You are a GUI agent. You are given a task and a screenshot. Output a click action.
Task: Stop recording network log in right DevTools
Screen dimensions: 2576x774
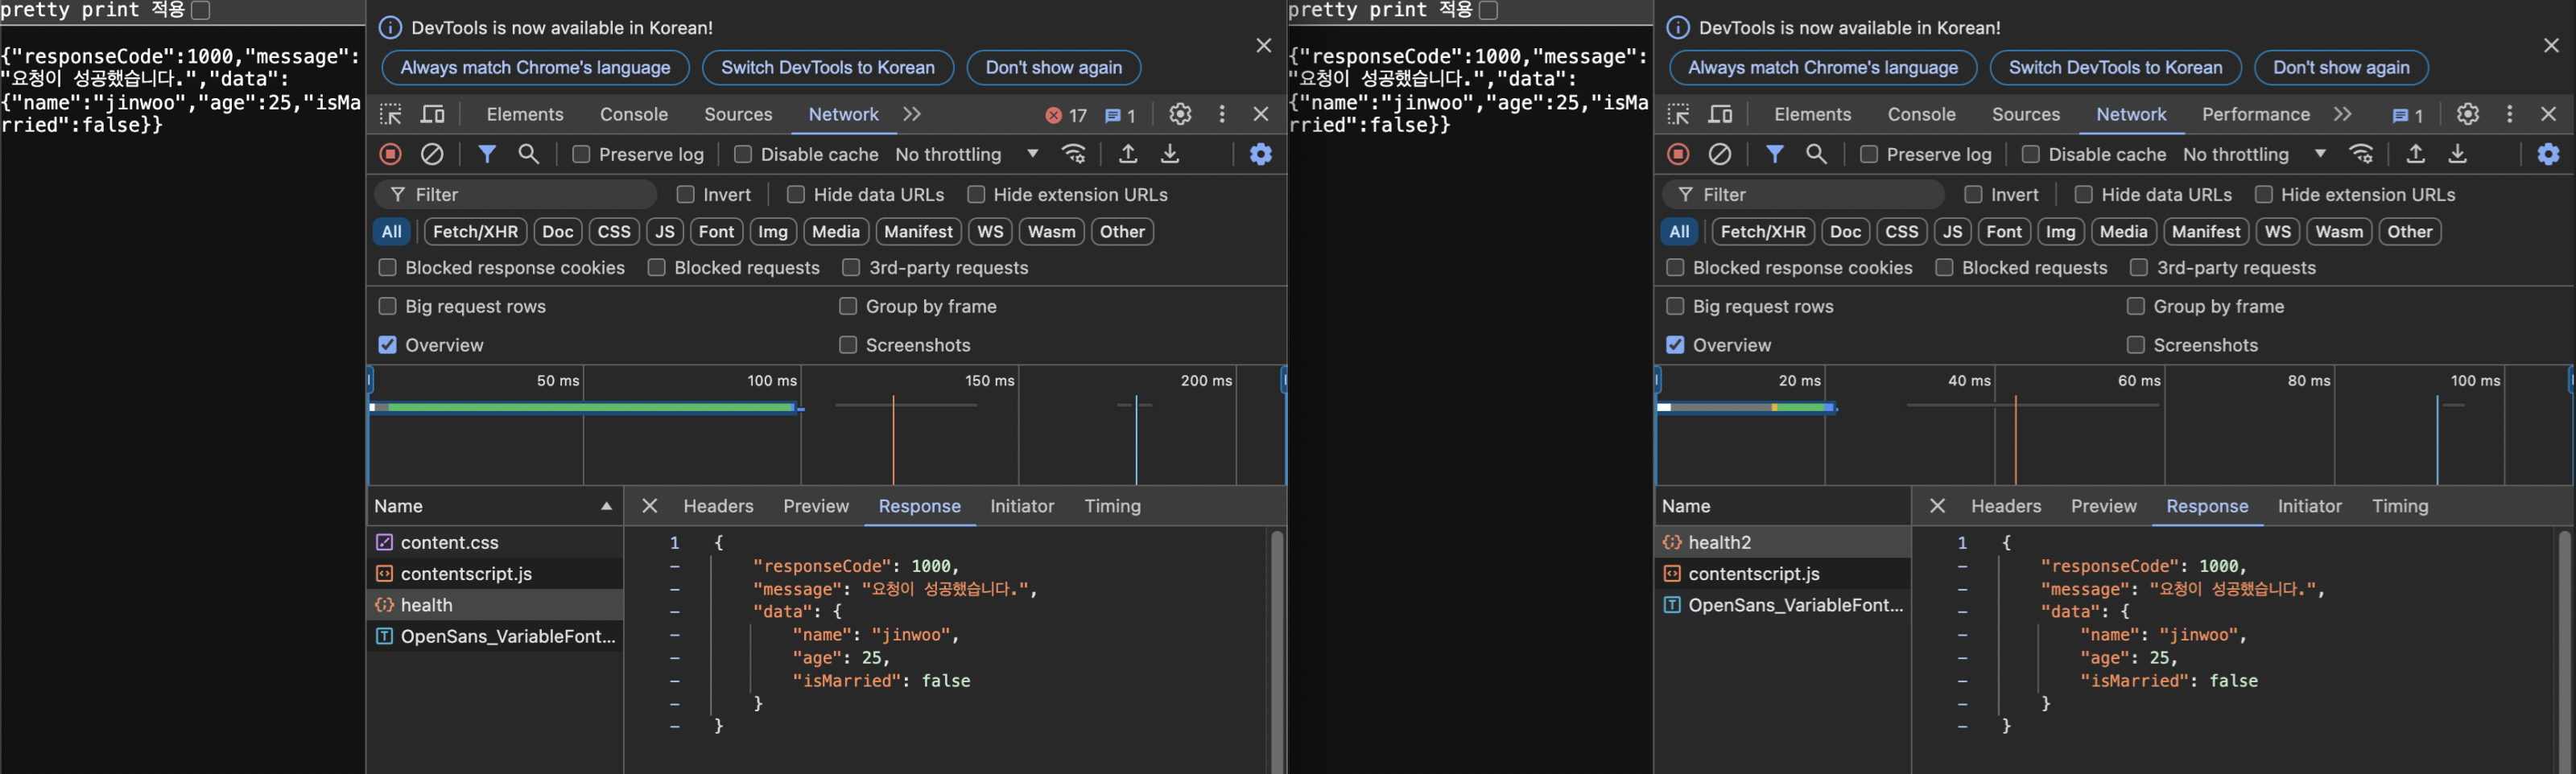tap(1678, 154)
